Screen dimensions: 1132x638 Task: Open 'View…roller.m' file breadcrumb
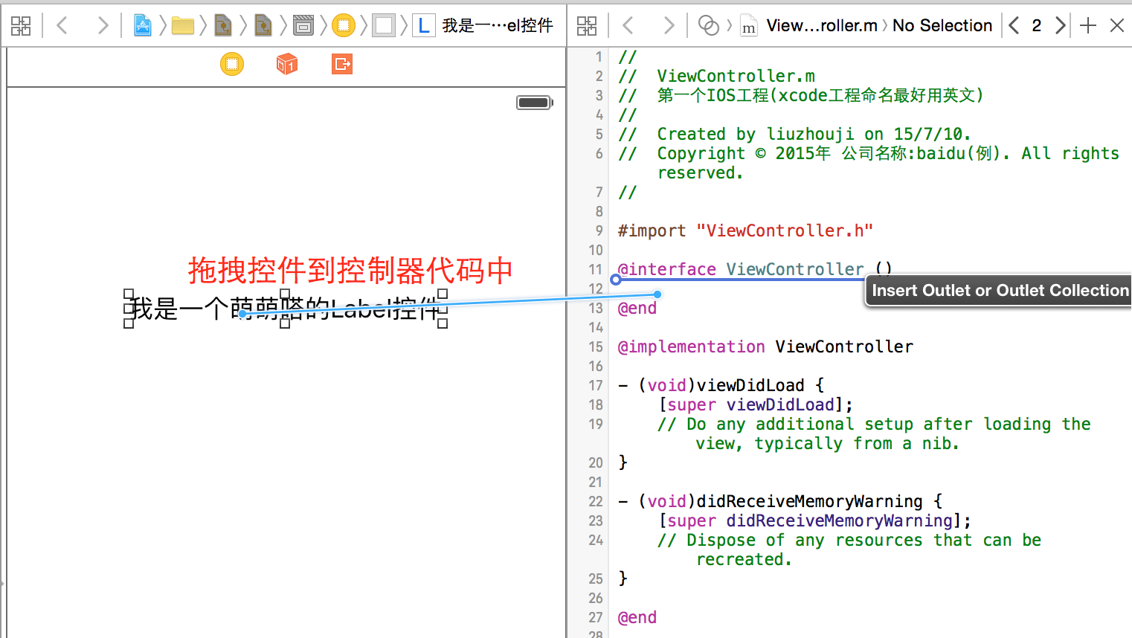tap(822, 26)
